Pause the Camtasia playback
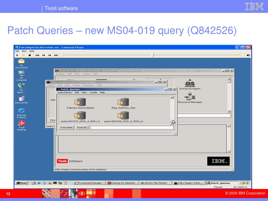 23,55
